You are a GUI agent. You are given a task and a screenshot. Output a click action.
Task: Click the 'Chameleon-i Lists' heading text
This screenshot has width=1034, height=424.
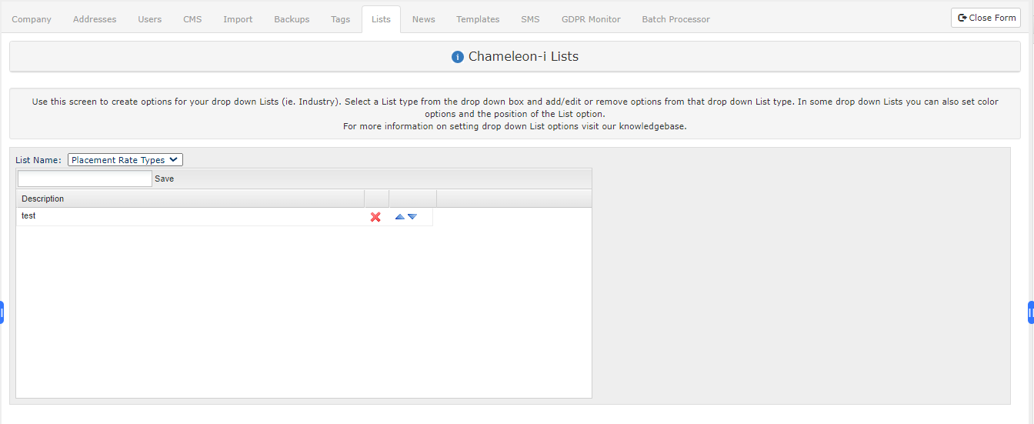pyautogui.click(x=523, y=57)
